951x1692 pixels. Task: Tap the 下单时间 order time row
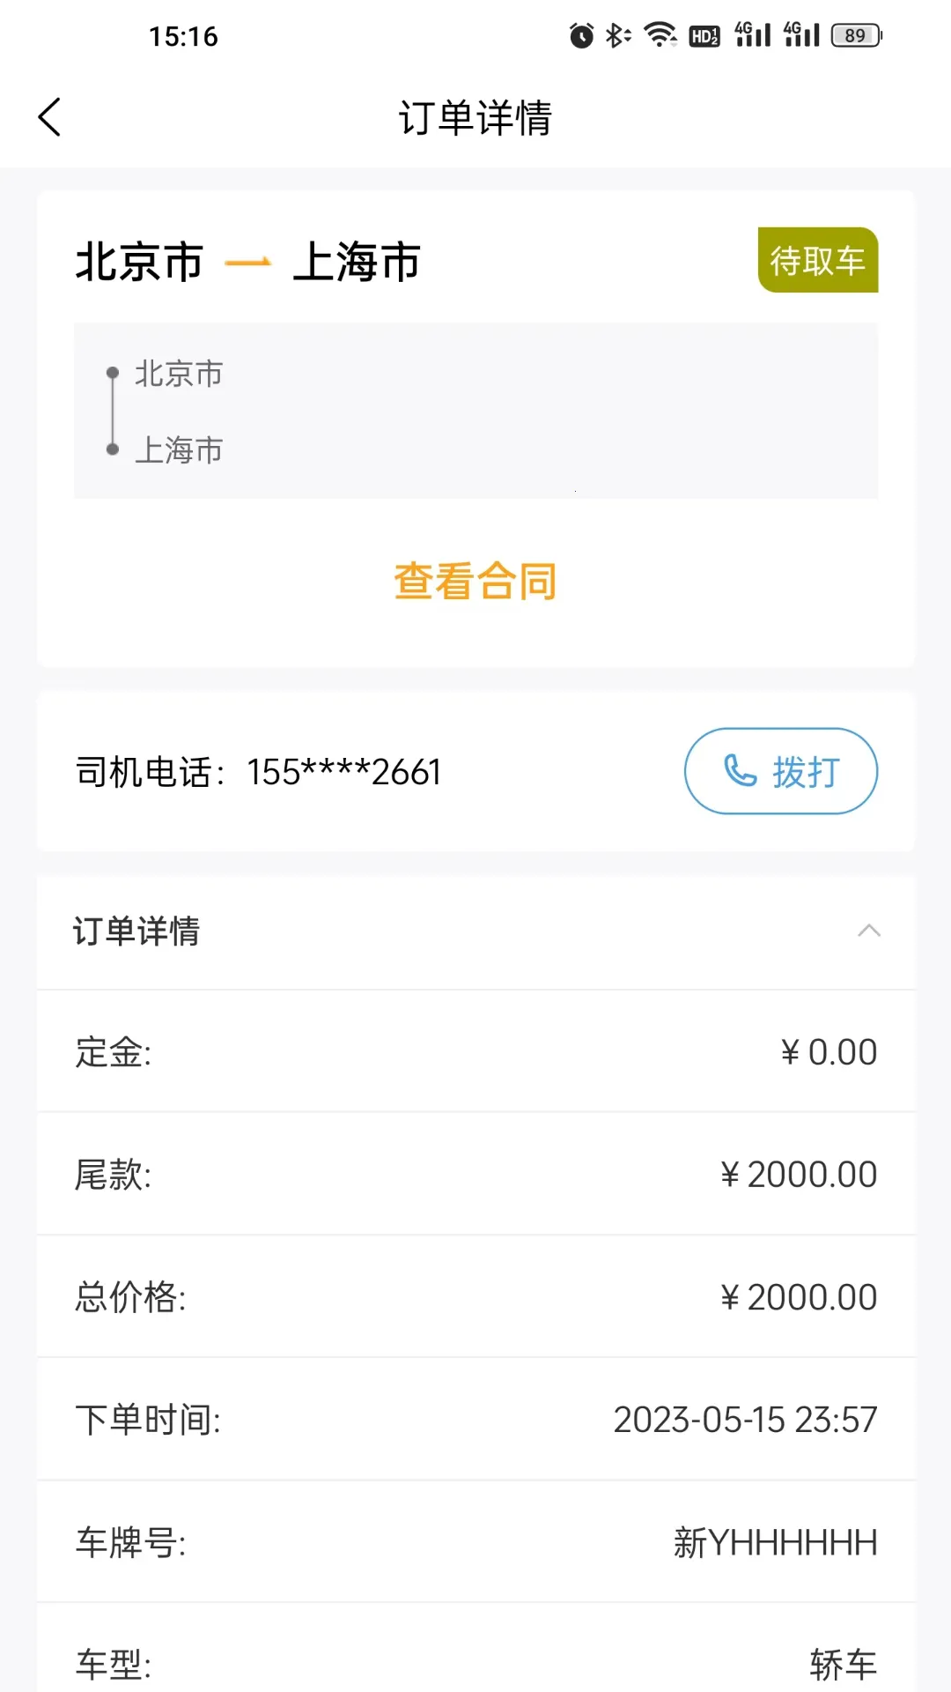click(475, 1420)
